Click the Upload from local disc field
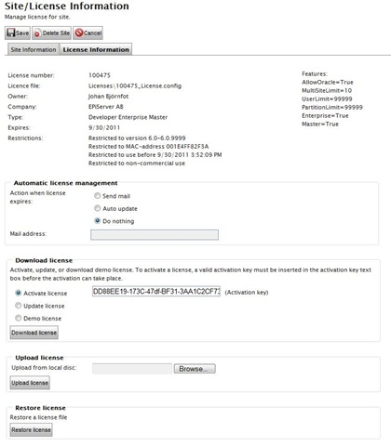Image resolution: width=391 pixels, height=446 pixels. click(132, 369)
